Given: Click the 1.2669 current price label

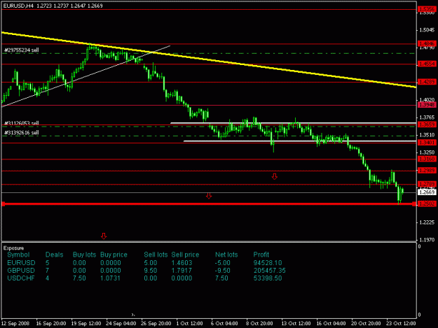Looking at the screenshot, I should click(427, 192).
